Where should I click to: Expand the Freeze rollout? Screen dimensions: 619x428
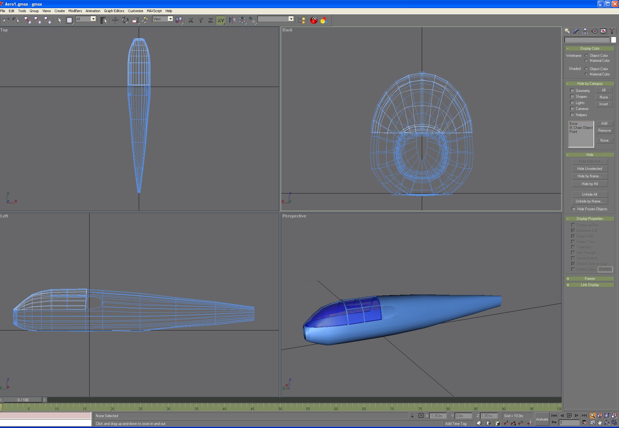pyautogui.click(x=589, y=279)
